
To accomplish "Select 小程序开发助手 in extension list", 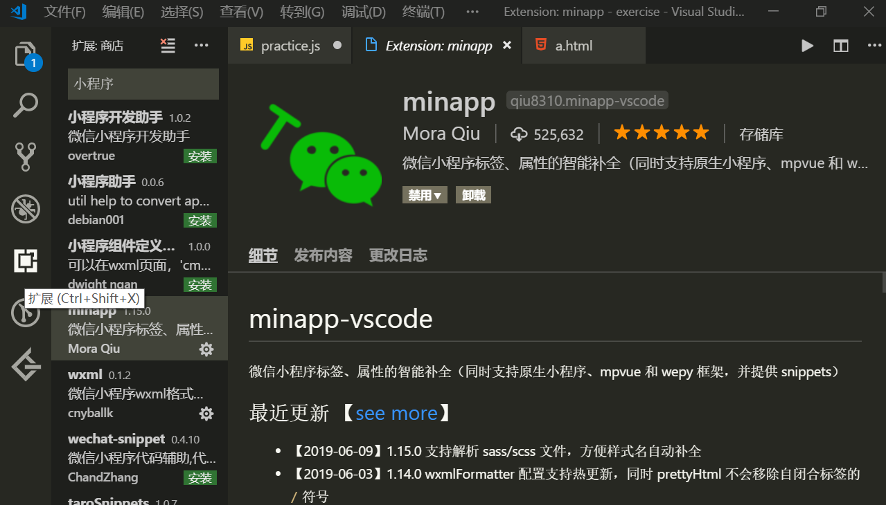I will click(139, 136).
